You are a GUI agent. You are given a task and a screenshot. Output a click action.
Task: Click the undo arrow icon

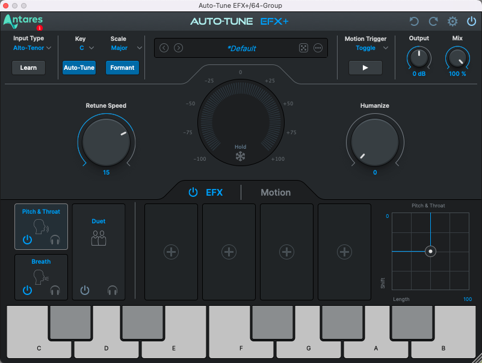click(x=414, y=22)
